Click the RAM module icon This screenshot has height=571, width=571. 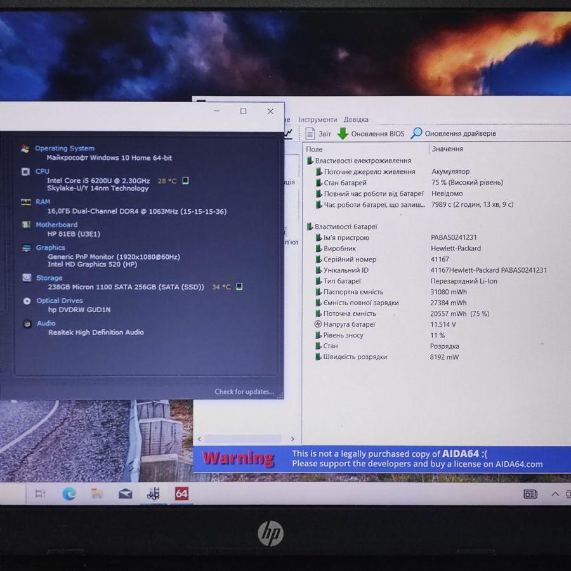point(26,202)
